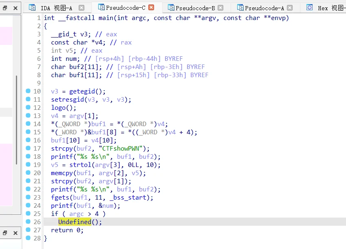This screenshot has height=249, width=346.
Task: Float the bottom-left docked panel
Action: [5, 233]
